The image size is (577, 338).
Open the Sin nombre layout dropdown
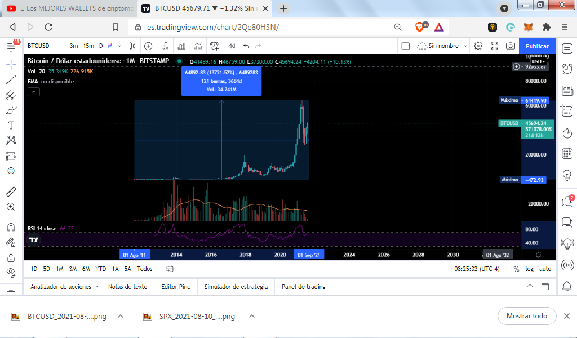click(x=442, y=46)
